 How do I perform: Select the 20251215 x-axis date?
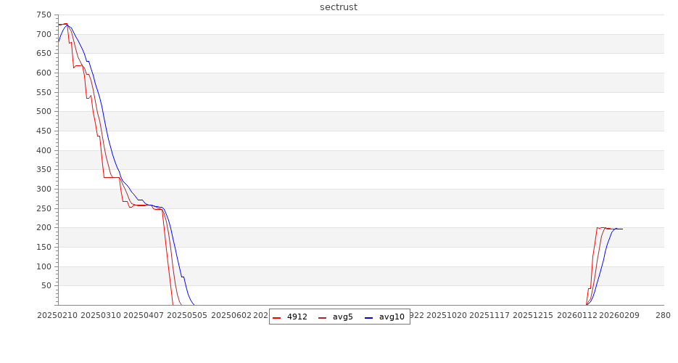(x=533, y=315)
